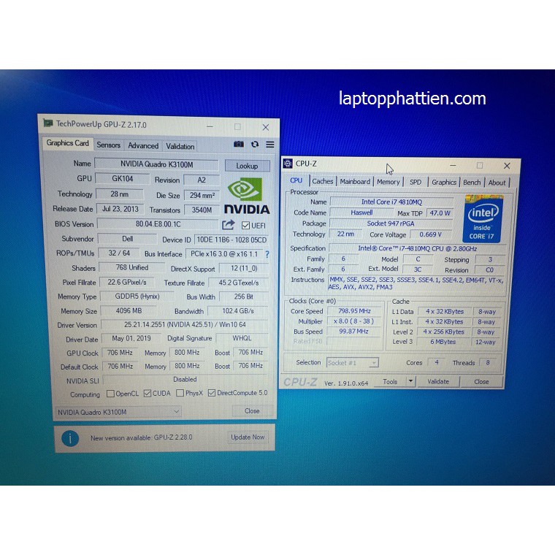Close the GPU-Z window with X
Image resolution: width=555 pixels, height=555 pixels.
pos(266,127)
